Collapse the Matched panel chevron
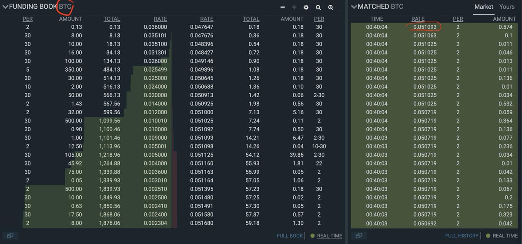The image size is (522, 244). (354, 7)
